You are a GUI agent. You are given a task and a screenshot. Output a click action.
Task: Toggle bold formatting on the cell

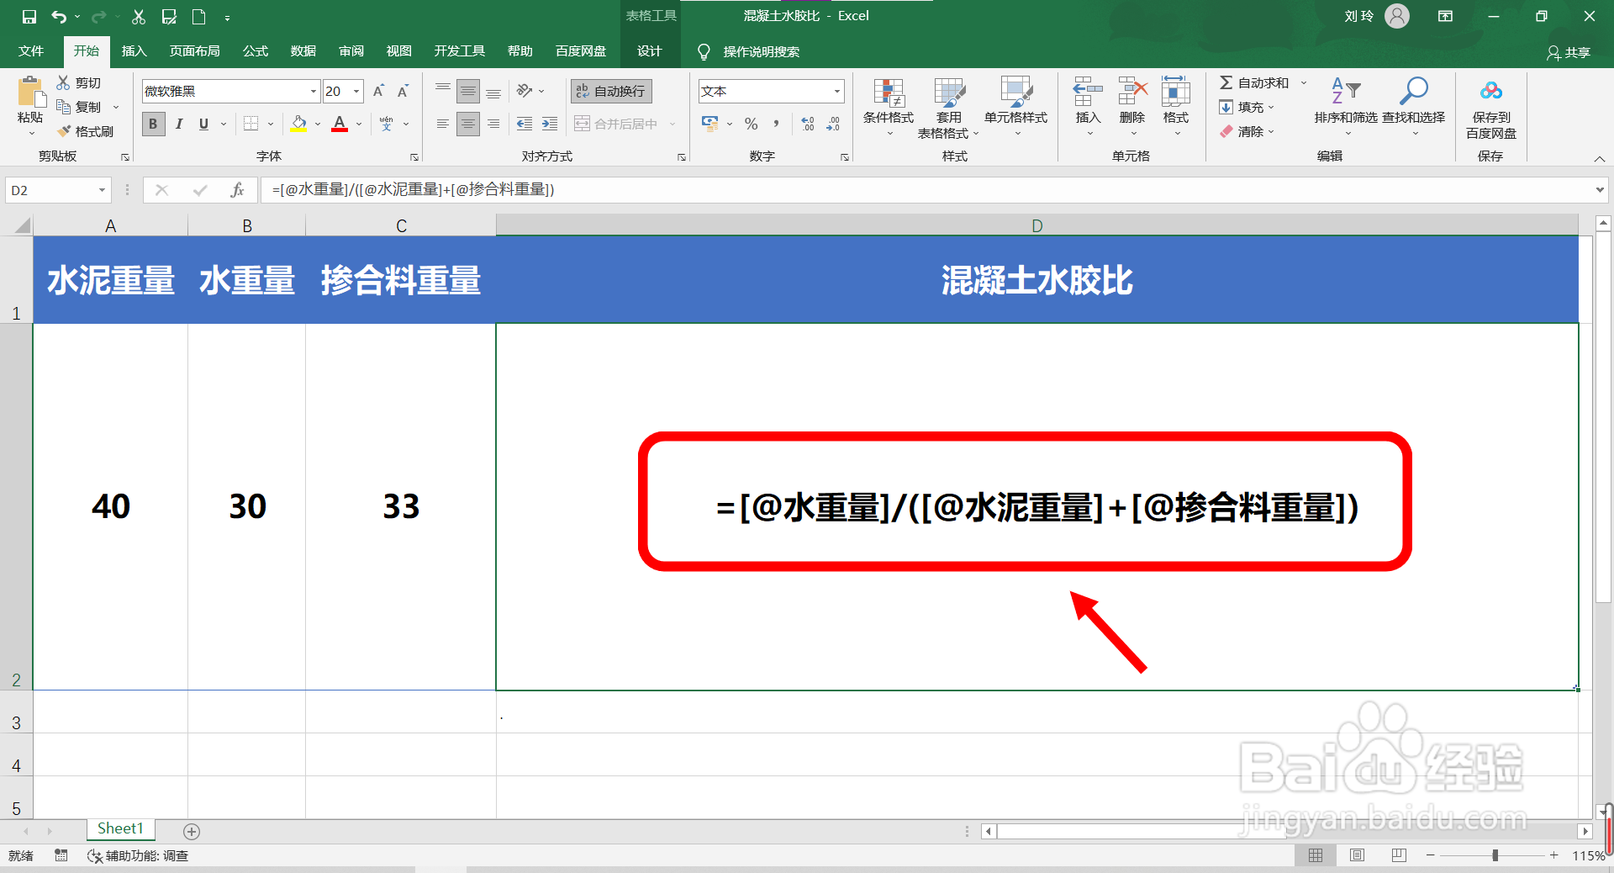[152, 124]
